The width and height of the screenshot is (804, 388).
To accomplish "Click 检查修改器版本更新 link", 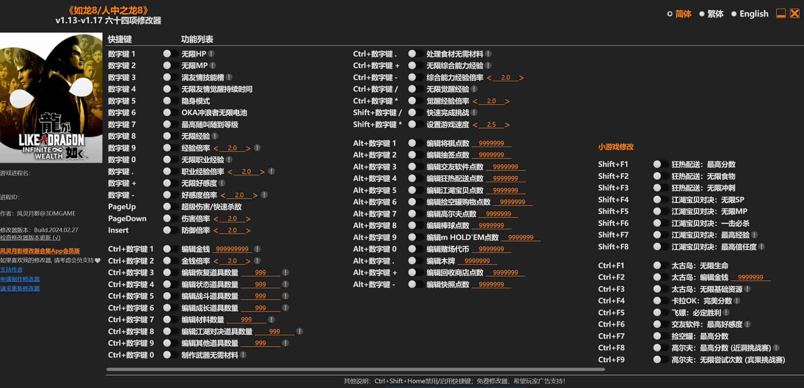I will click(30, 237).
